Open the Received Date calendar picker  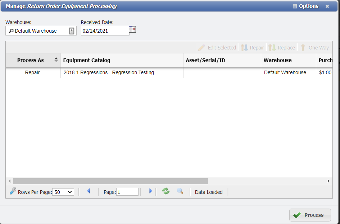[x=132, y=29]
